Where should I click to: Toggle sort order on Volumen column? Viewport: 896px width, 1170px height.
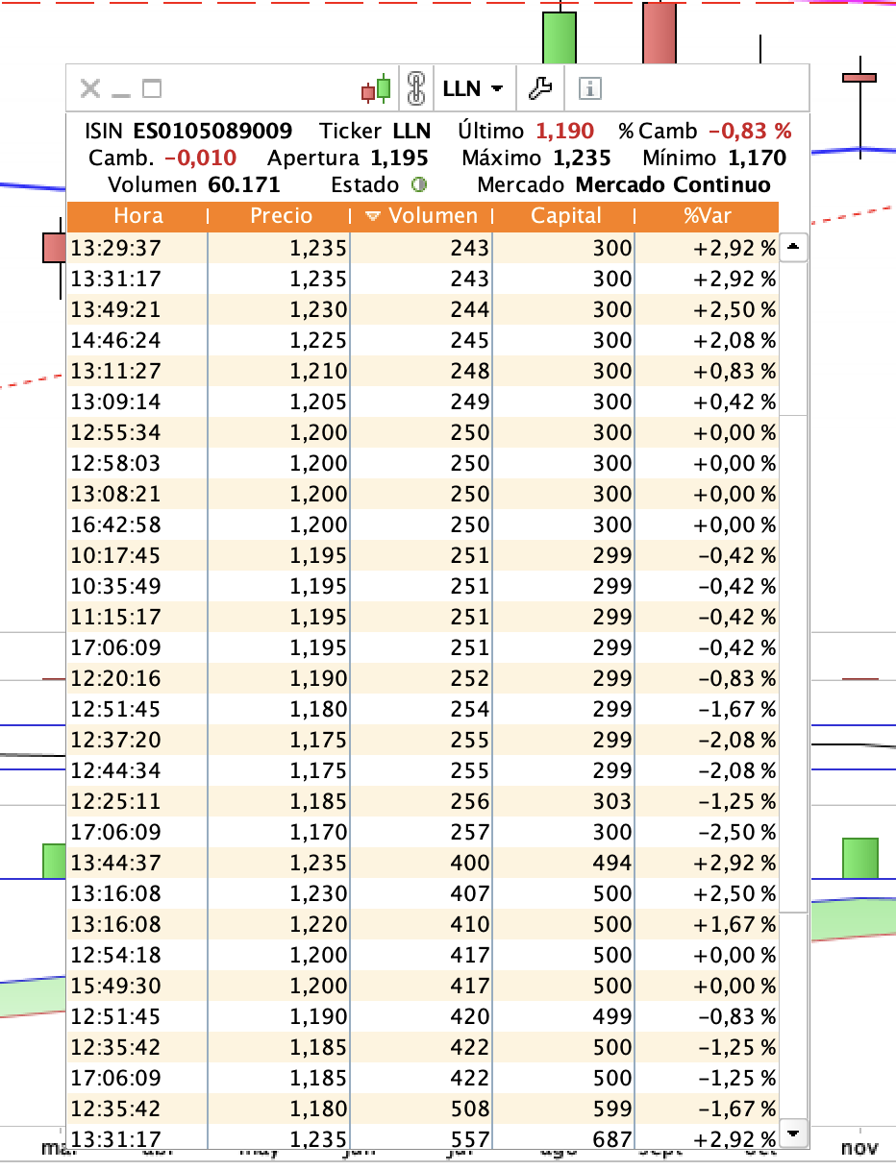coord(422,216)
